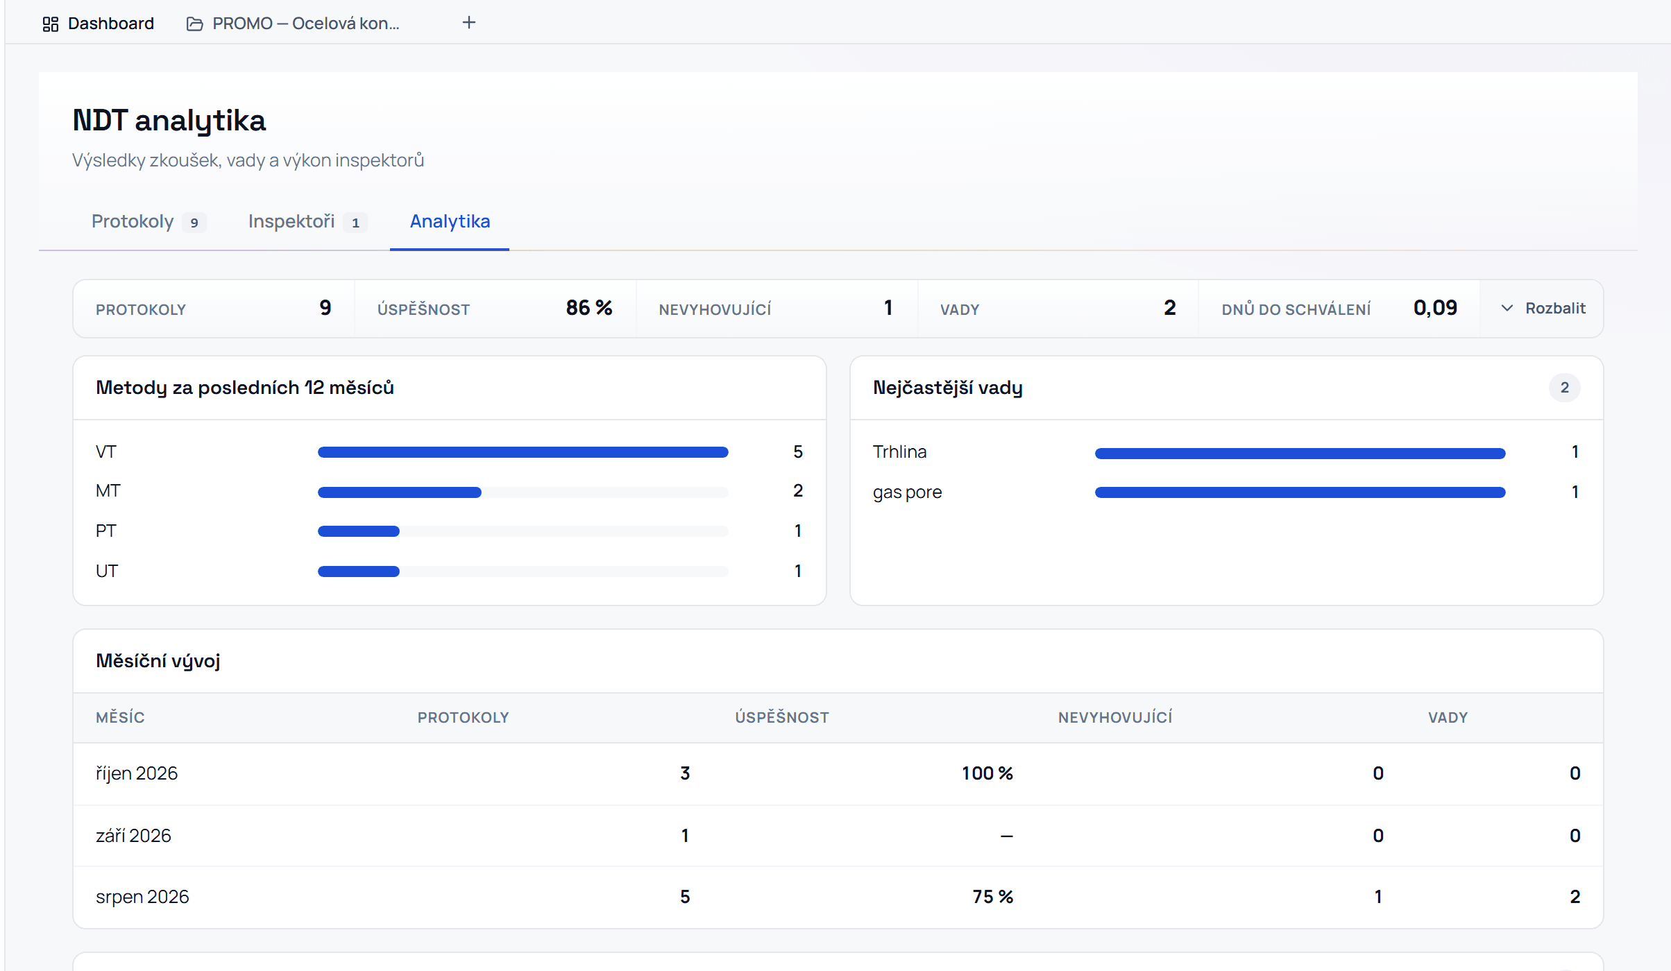Click the Nejčastější vady count badge
The height and width of the screenshot is (971, 1671).
[1565, 388]
